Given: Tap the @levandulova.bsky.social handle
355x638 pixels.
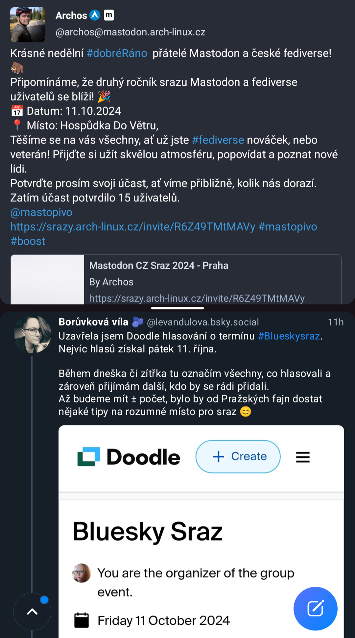Looking at the screenshot, I should tap(203, 322).
